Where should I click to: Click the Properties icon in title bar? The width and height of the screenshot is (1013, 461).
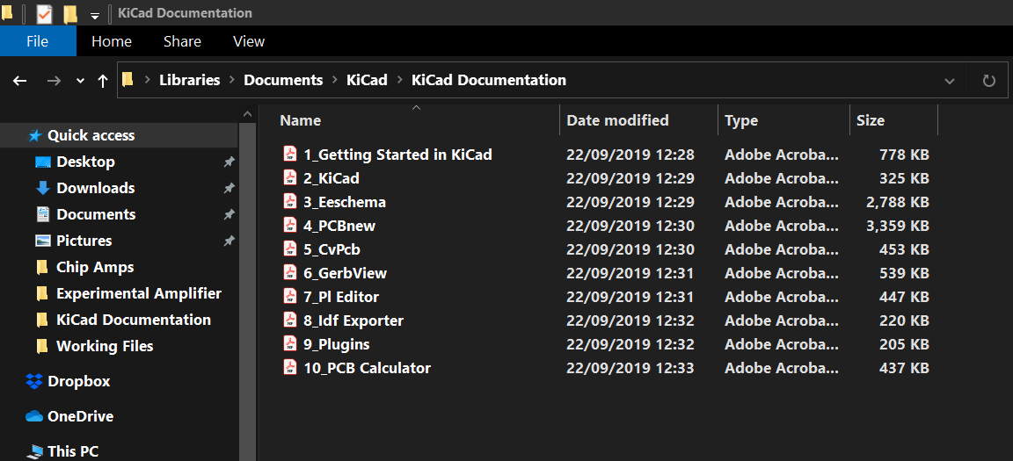(x=44, y=13)
